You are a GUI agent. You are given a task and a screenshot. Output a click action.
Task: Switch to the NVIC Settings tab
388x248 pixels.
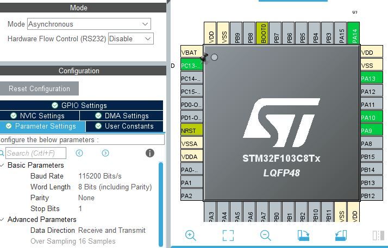click(40, 116)
